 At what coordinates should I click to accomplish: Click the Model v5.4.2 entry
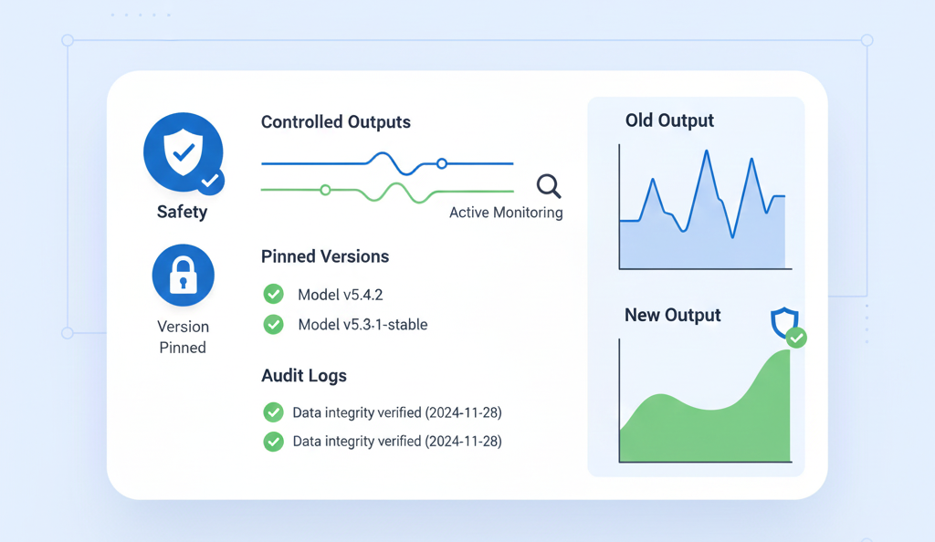pos(341,295)
